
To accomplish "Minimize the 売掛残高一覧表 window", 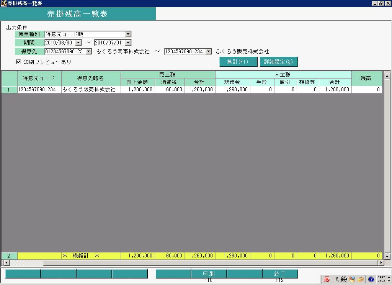I will point(375,3).
